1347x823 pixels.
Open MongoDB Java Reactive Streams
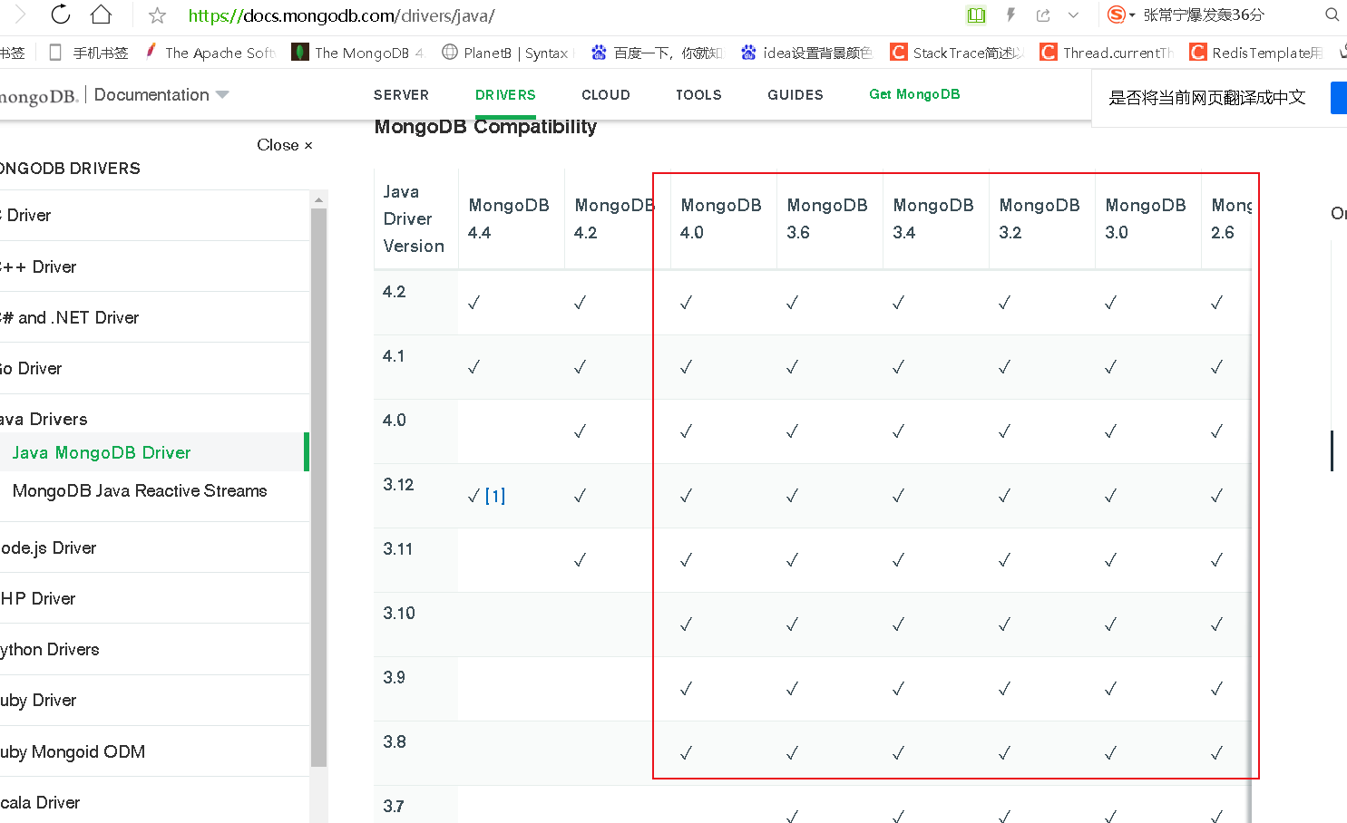point(140,490)
